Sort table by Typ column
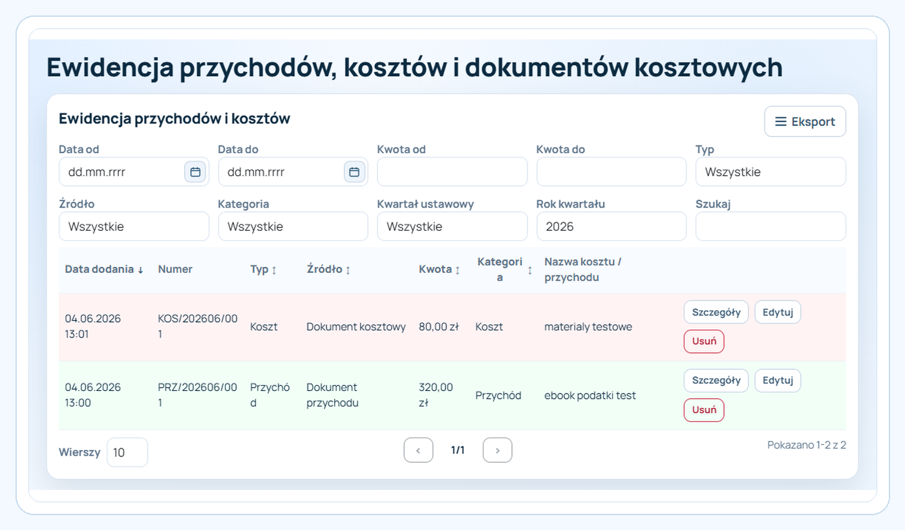This screenshot has height=530, width=905. pyautogui.click(x=263, y=270)
